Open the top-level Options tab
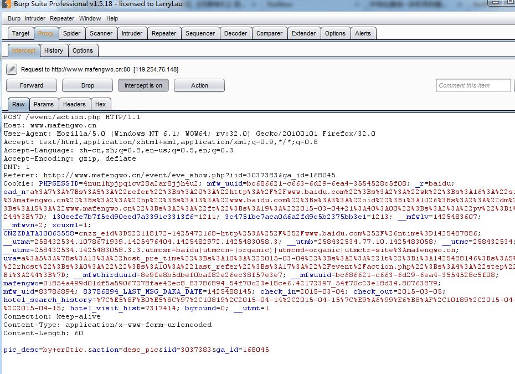The height and width of the screenshot is (374, 515). point(335,33)
